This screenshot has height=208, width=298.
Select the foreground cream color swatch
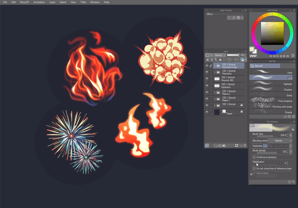coord(252,49)
